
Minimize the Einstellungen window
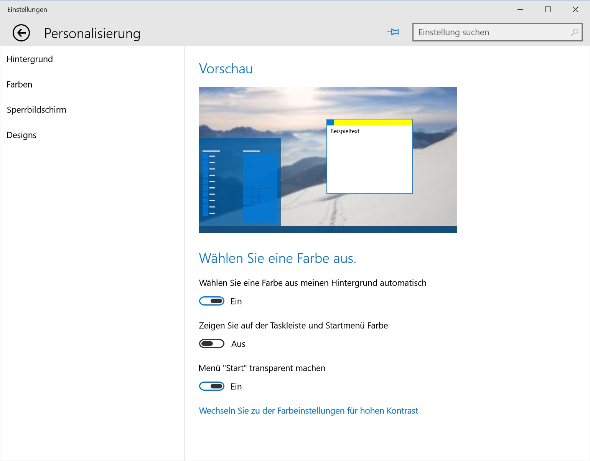point(520,10)
